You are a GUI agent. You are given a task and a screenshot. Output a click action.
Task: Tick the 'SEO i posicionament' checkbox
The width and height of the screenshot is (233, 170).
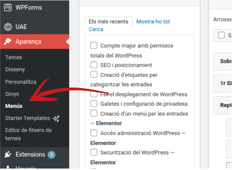click(94, 65)
